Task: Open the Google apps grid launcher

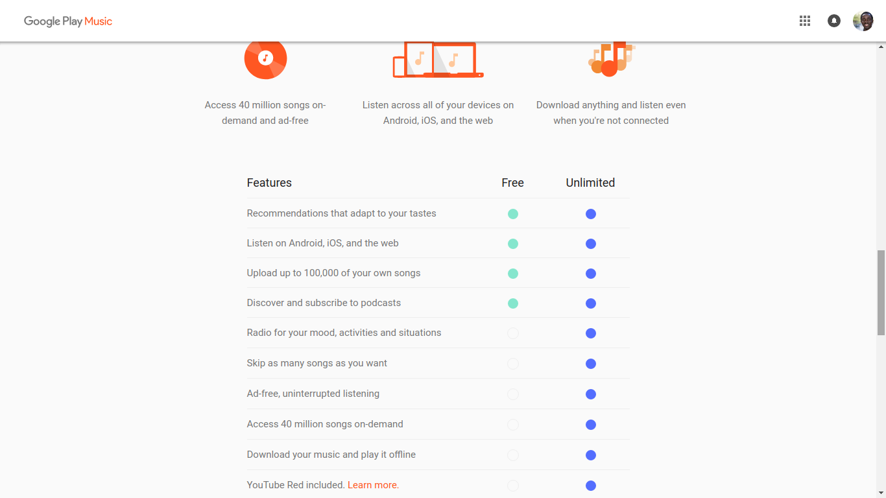Action: pyautogui.click(x=805, y=21)
